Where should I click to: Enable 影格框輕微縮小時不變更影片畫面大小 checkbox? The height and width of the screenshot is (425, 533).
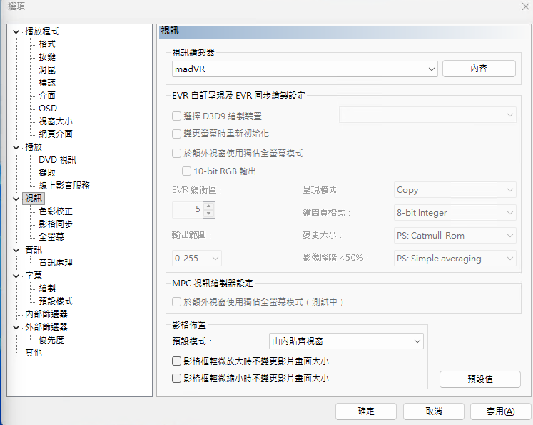[177, 379]
